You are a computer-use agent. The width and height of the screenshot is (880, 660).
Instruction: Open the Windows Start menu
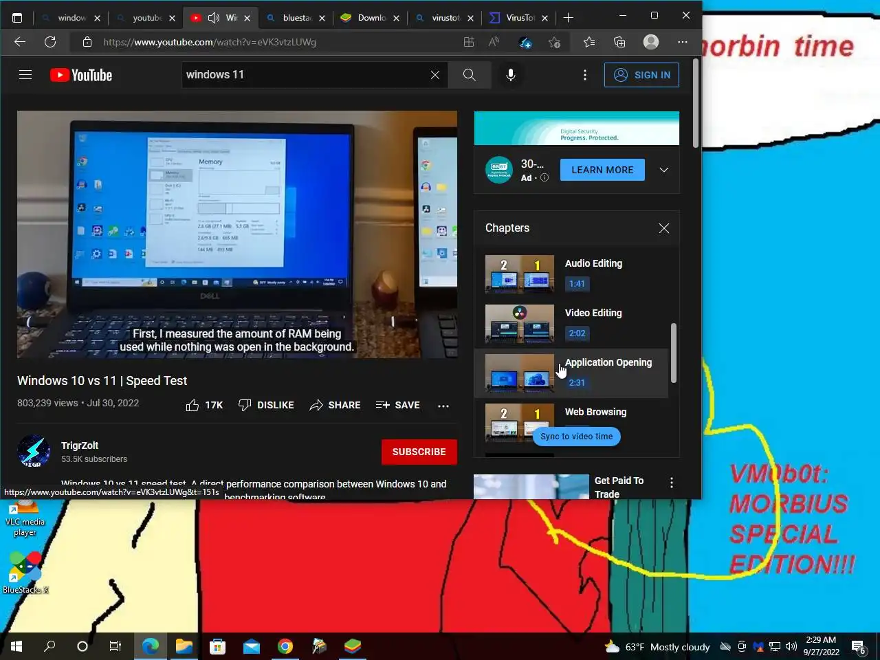click(x=16, y=646)
